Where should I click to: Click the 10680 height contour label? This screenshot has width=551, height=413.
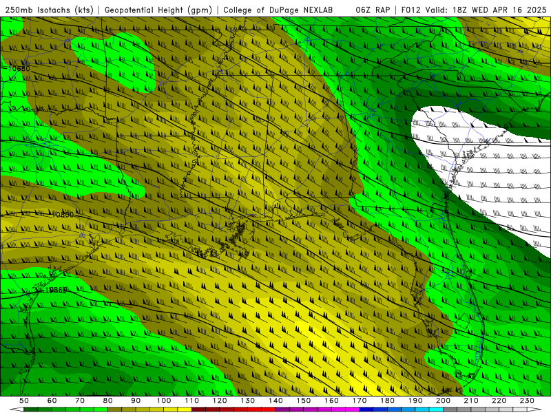19,68
